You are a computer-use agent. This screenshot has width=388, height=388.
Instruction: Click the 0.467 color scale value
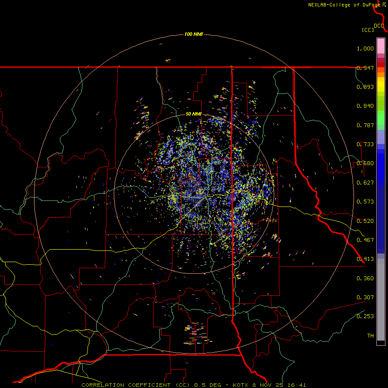365,240
